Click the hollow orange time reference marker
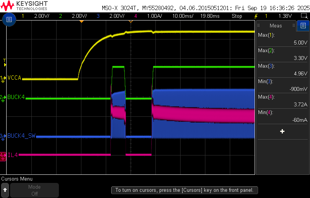This screenshot has width=310, height=198. pyautogui.click(x=131, y=21)
